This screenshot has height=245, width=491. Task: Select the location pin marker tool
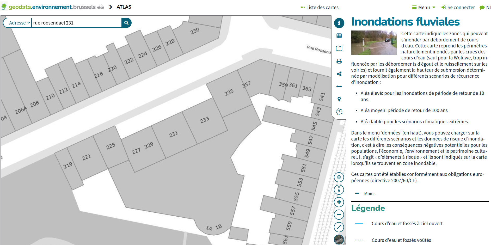339,99
